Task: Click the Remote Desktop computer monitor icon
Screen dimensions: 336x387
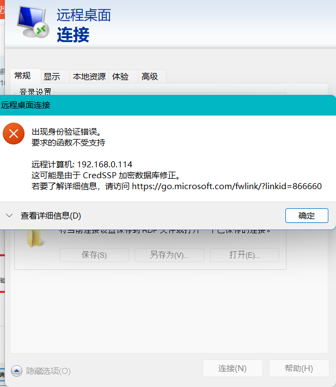Action: [33, 22]
